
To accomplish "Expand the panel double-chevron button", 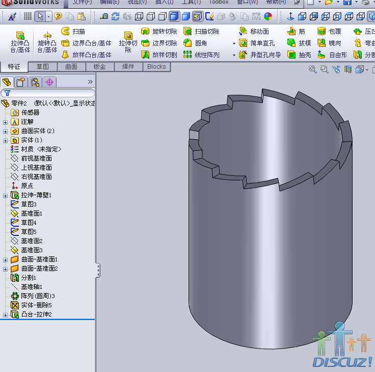I will click(90, 82).
